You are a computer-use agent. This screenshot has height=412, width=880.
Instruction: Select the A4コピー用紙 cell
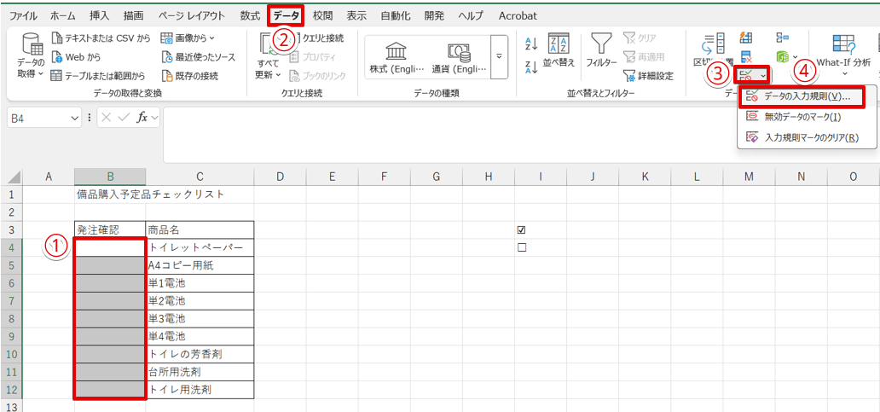(x=200, y=265)
